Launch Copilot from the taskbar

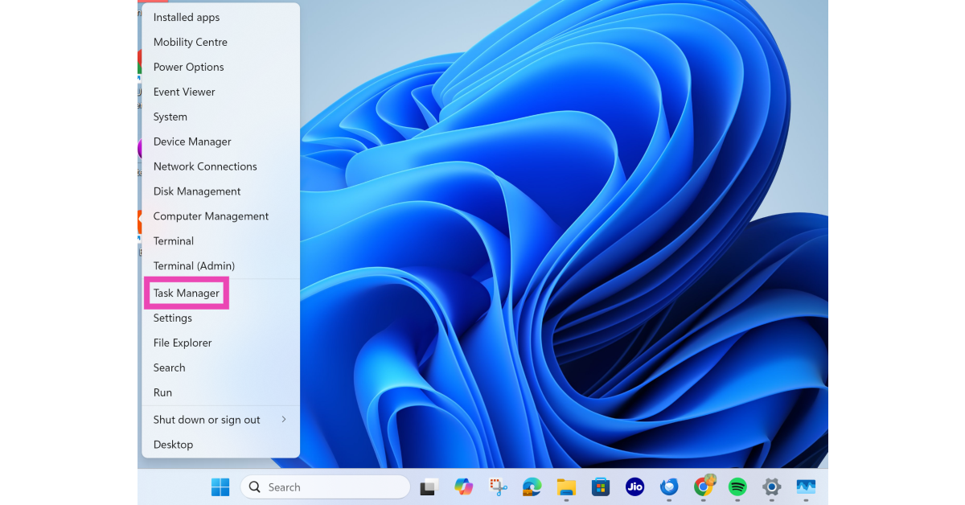[x=463, y=487]
